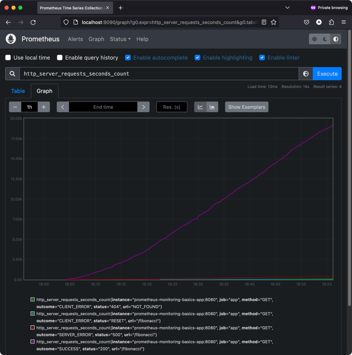This screenshot has width=352, height=355.
Task: Click the Prometheus brand title
Action: [41, 39]
